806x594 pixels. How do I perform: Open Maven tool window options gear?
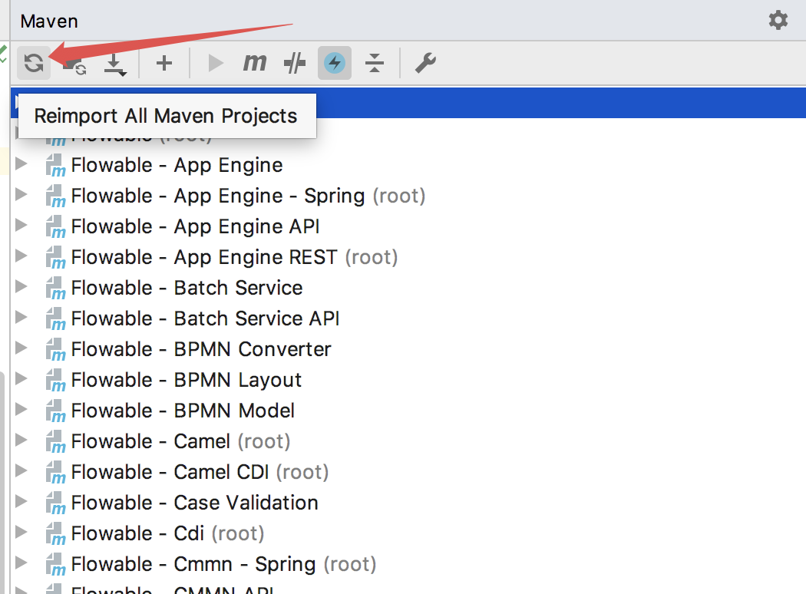[x=778, y=21]
